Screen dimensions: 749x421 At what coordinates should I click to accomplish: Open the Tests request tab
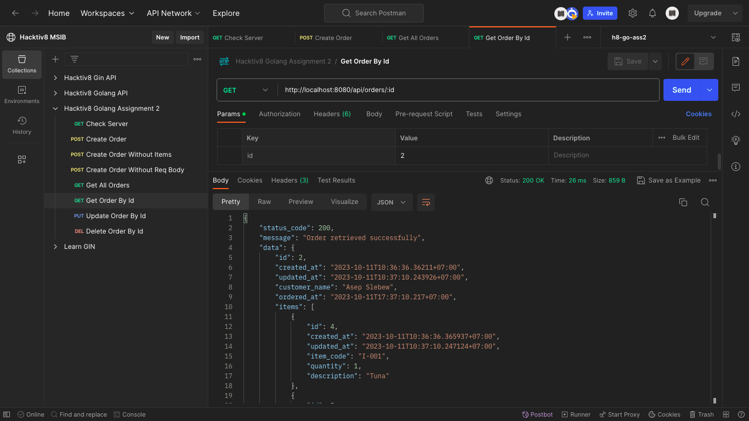(x=474, y=114)
